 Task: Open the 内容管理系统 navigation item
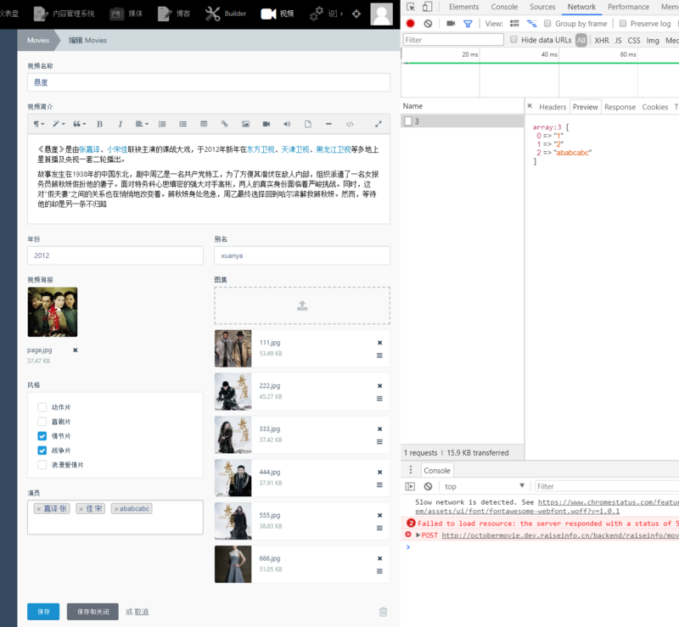[x=65, y=14]
